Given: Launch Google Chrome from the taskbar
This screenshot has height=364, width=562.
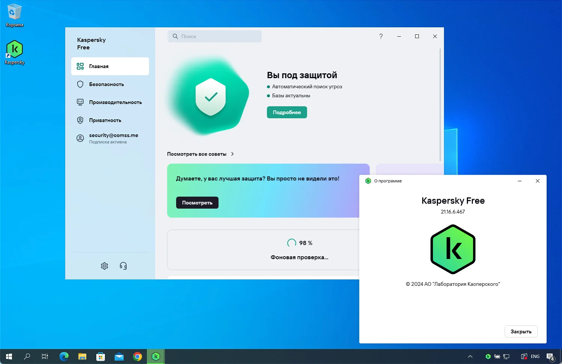Looking at the screenshot, I should pos(138,357).
